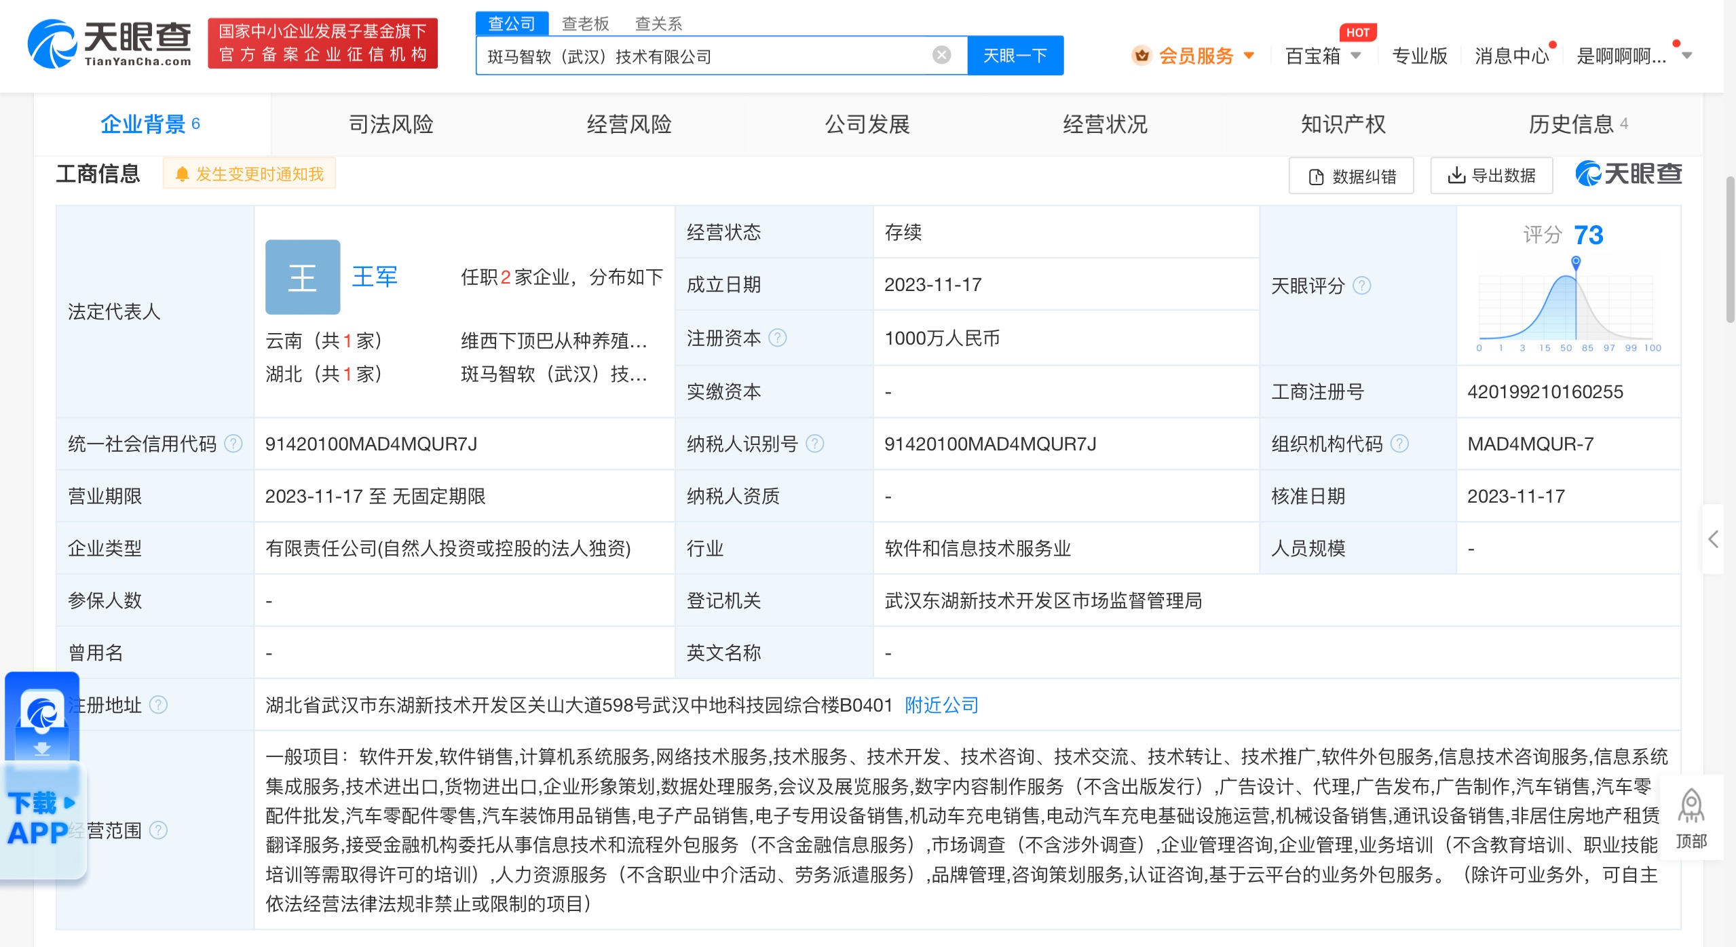The width and height of the screenshot is (1736, 947).
Task: Open help icon next to 注册地址
Action: [x=158, y=705]
